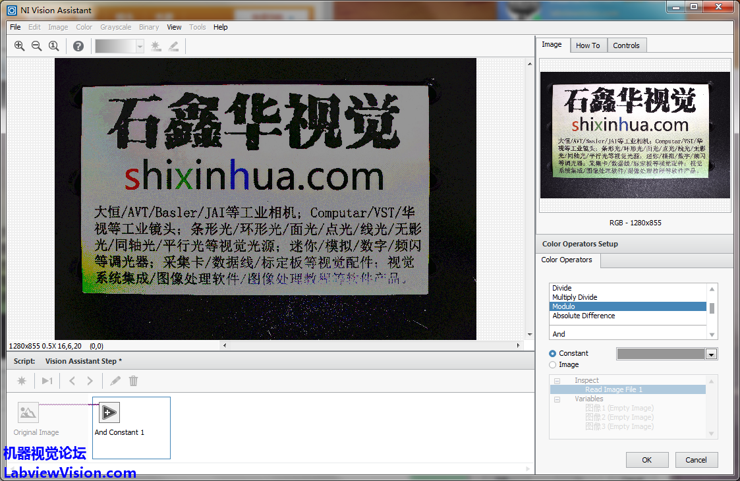This screenshot has height=481, width=740.
Task: Open the Help menu
Action: 220,27
